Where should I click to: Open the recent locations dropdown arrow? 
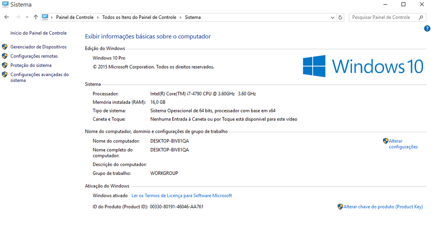27,17
